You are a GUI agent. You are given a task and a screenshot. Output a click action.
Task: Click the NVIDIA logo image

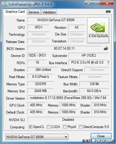pos(98,30)
